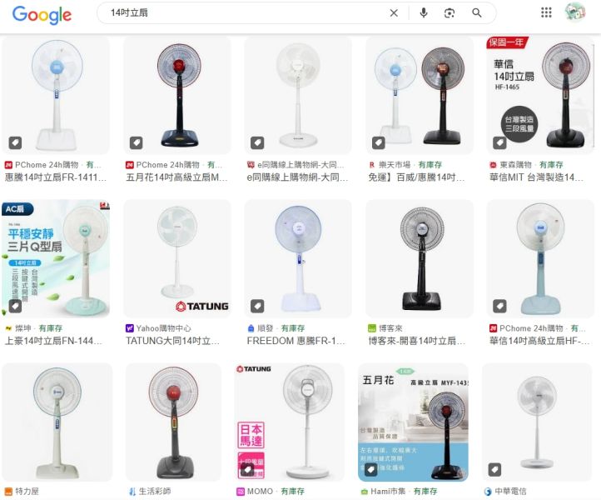Image resolution: width=601 pixels, height=500 pixels.
Task: Click product tag icon on 中華電信 fan image
Action: (x=494, y=469)
